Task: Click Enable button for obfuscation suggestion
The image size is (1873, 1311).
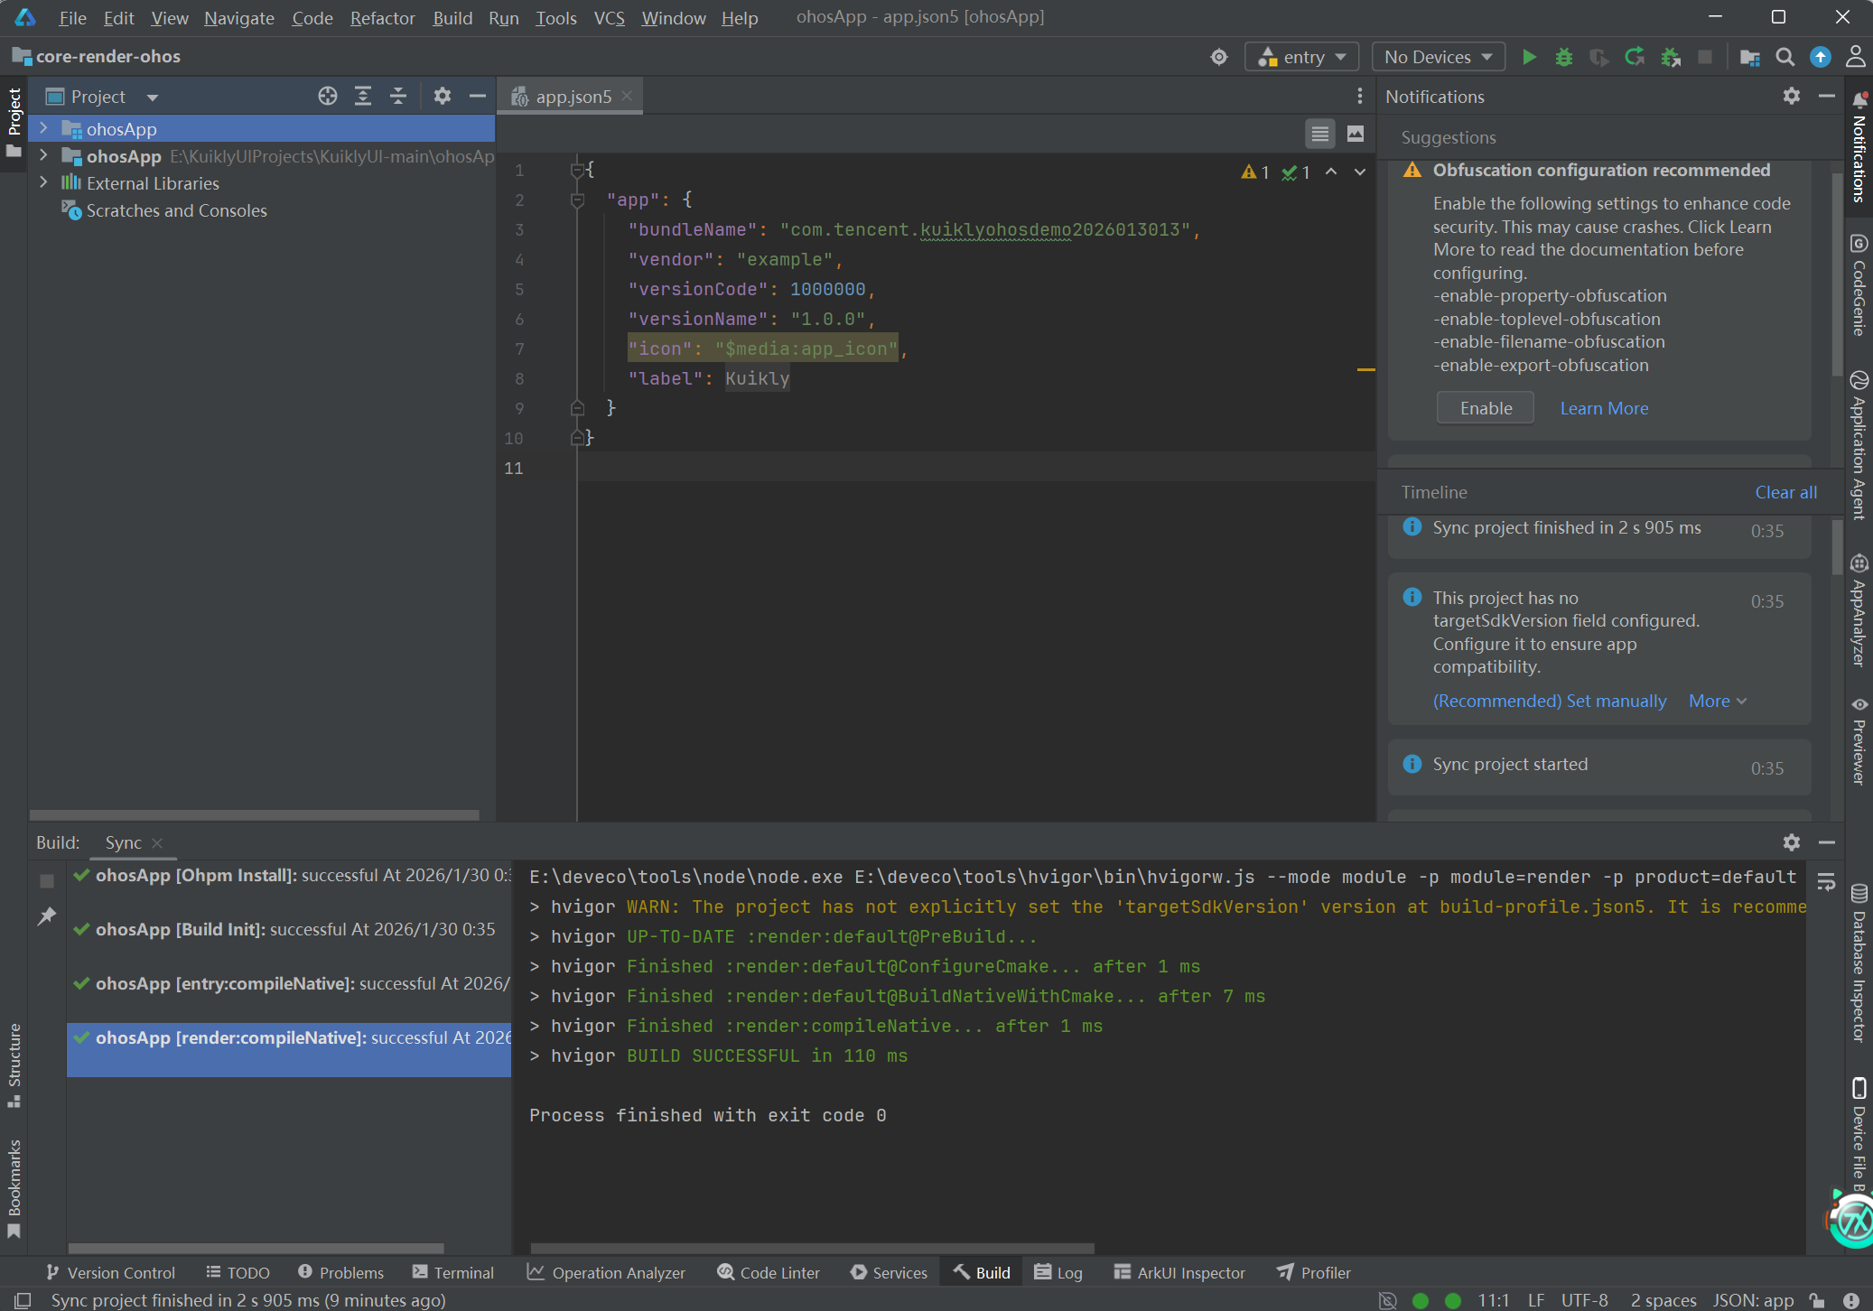Action: tap(1486, 408)
